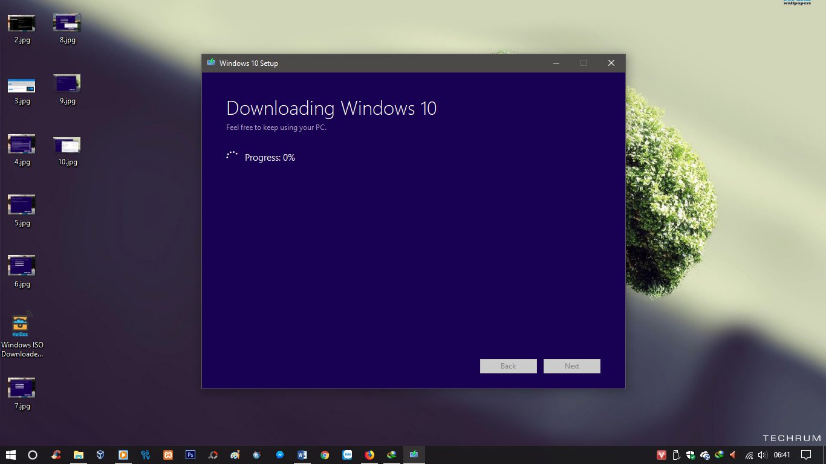The height and width of the screenshot is (464, 826).
Task: Click the cloud sync tray icon
Action: pyautogui.click(x=705, y=455)
